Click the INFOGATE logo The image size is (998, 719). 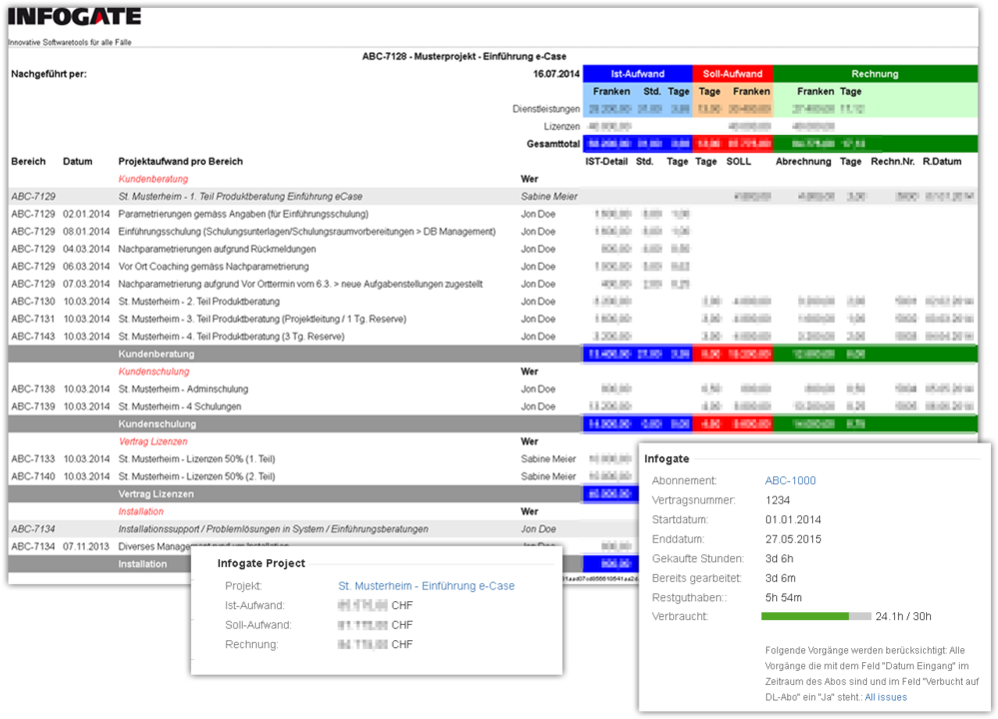[75, 17]
